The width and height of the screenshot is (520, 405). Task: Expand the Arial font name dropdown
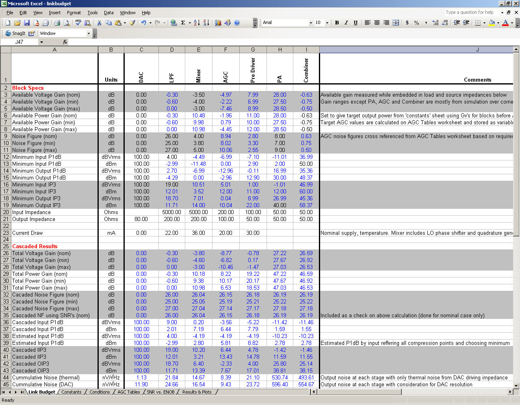[x=311, y=23]
